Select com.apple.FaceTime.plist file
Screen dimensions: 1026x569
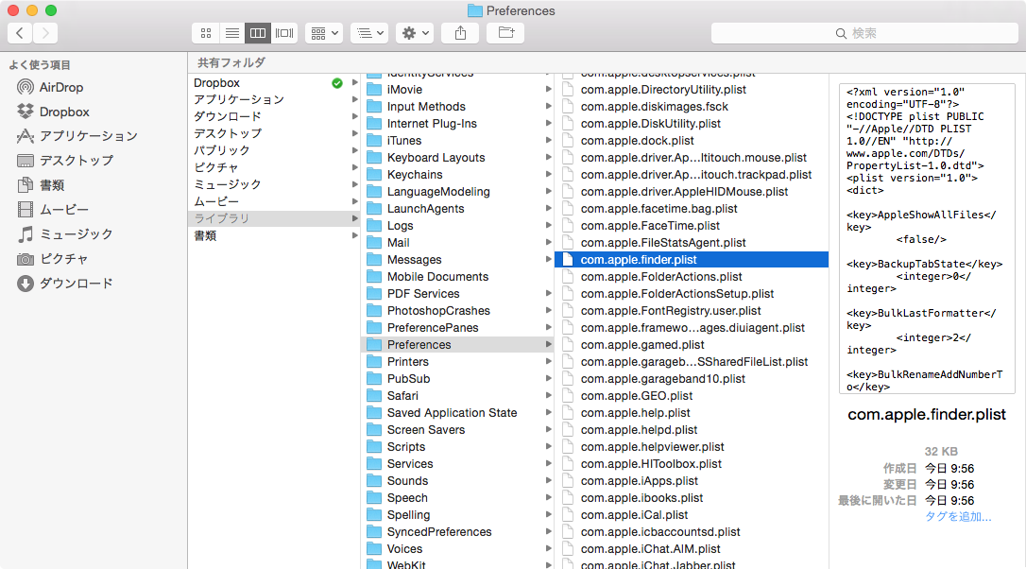pyautogui.click(x=692, y=226)
